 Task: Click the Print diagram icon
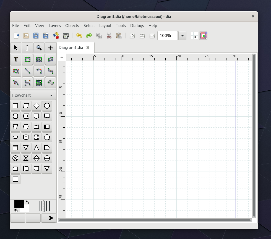[66, 36]
